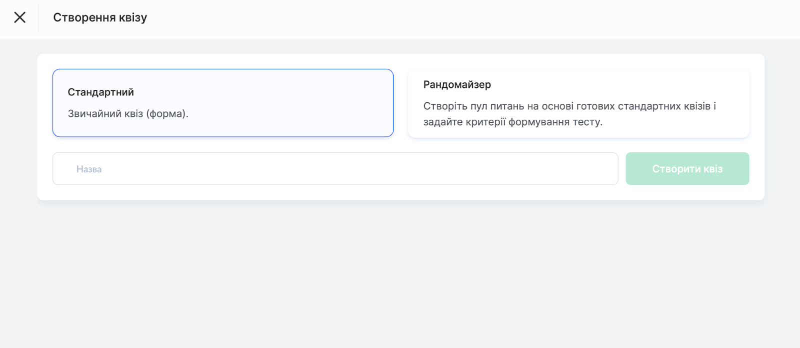Click the 'Звичайний квіз (форма).' description
This screenshot has width=800, height=348.
128,114
